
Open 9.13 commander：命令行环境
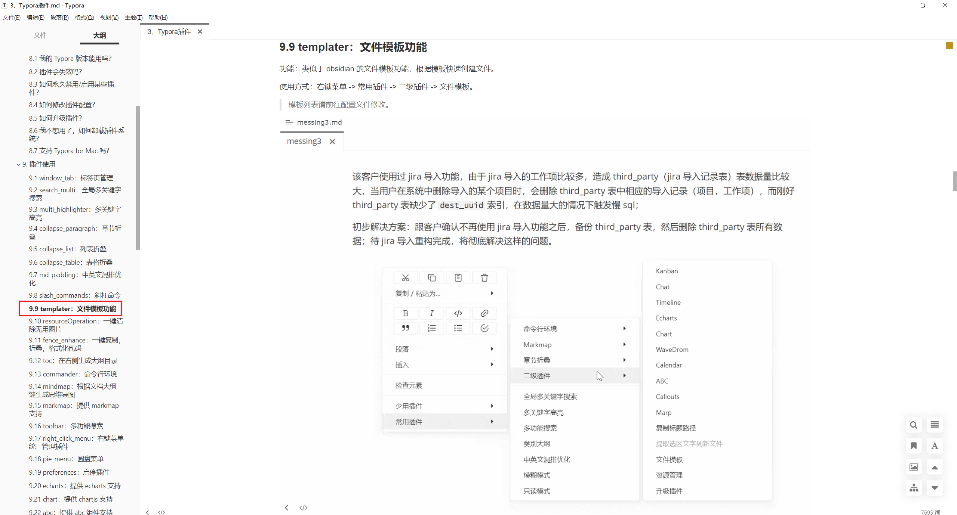click(x=73, y=374)
